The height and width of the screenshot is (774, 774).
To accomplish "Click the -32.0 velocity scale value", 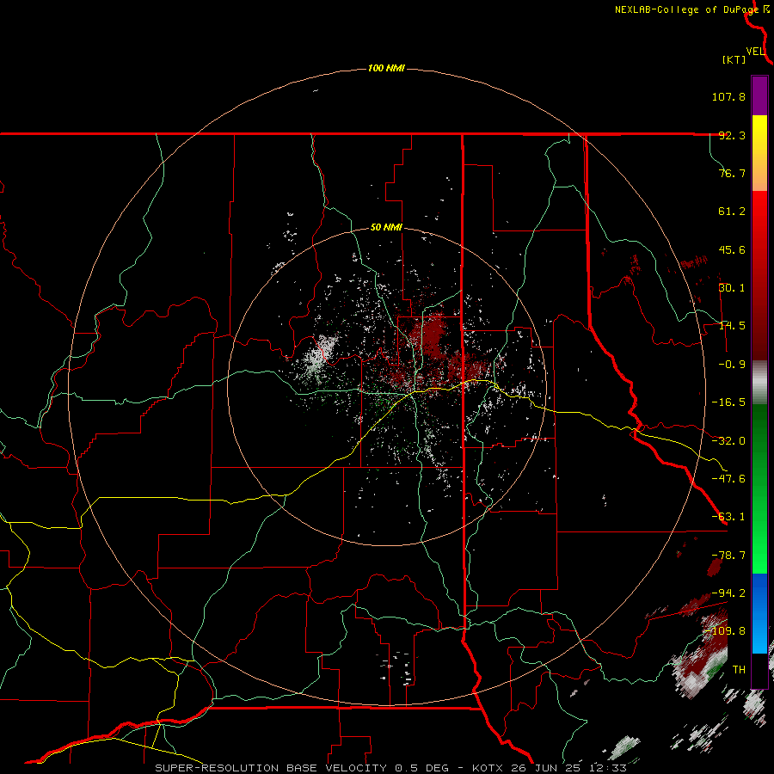I will click(x=728, y=441).
